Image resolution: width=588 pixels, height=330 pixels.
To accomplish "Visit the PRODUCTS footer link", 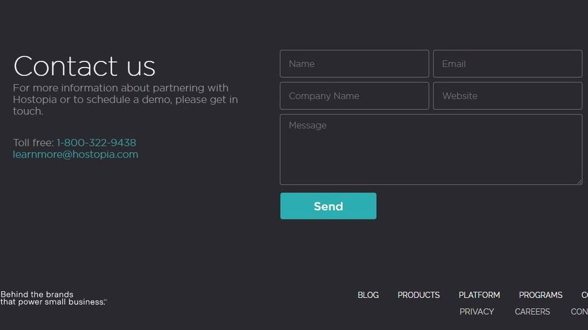I will [x=419, y=295].
